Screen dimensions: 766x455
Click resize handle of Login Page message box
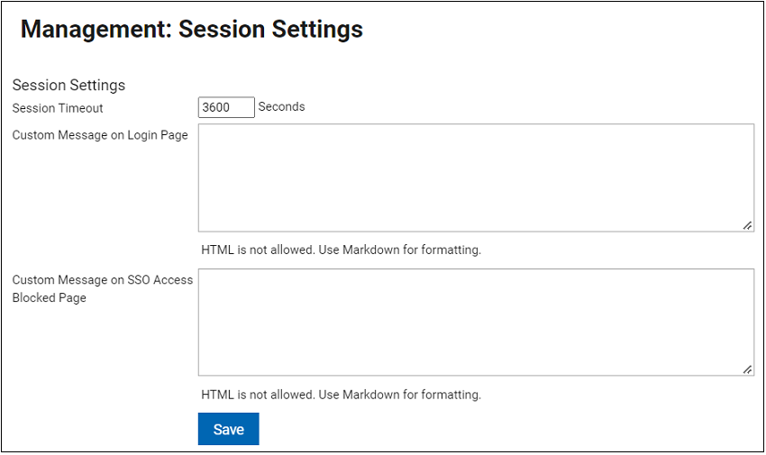[x=748, y=226]
